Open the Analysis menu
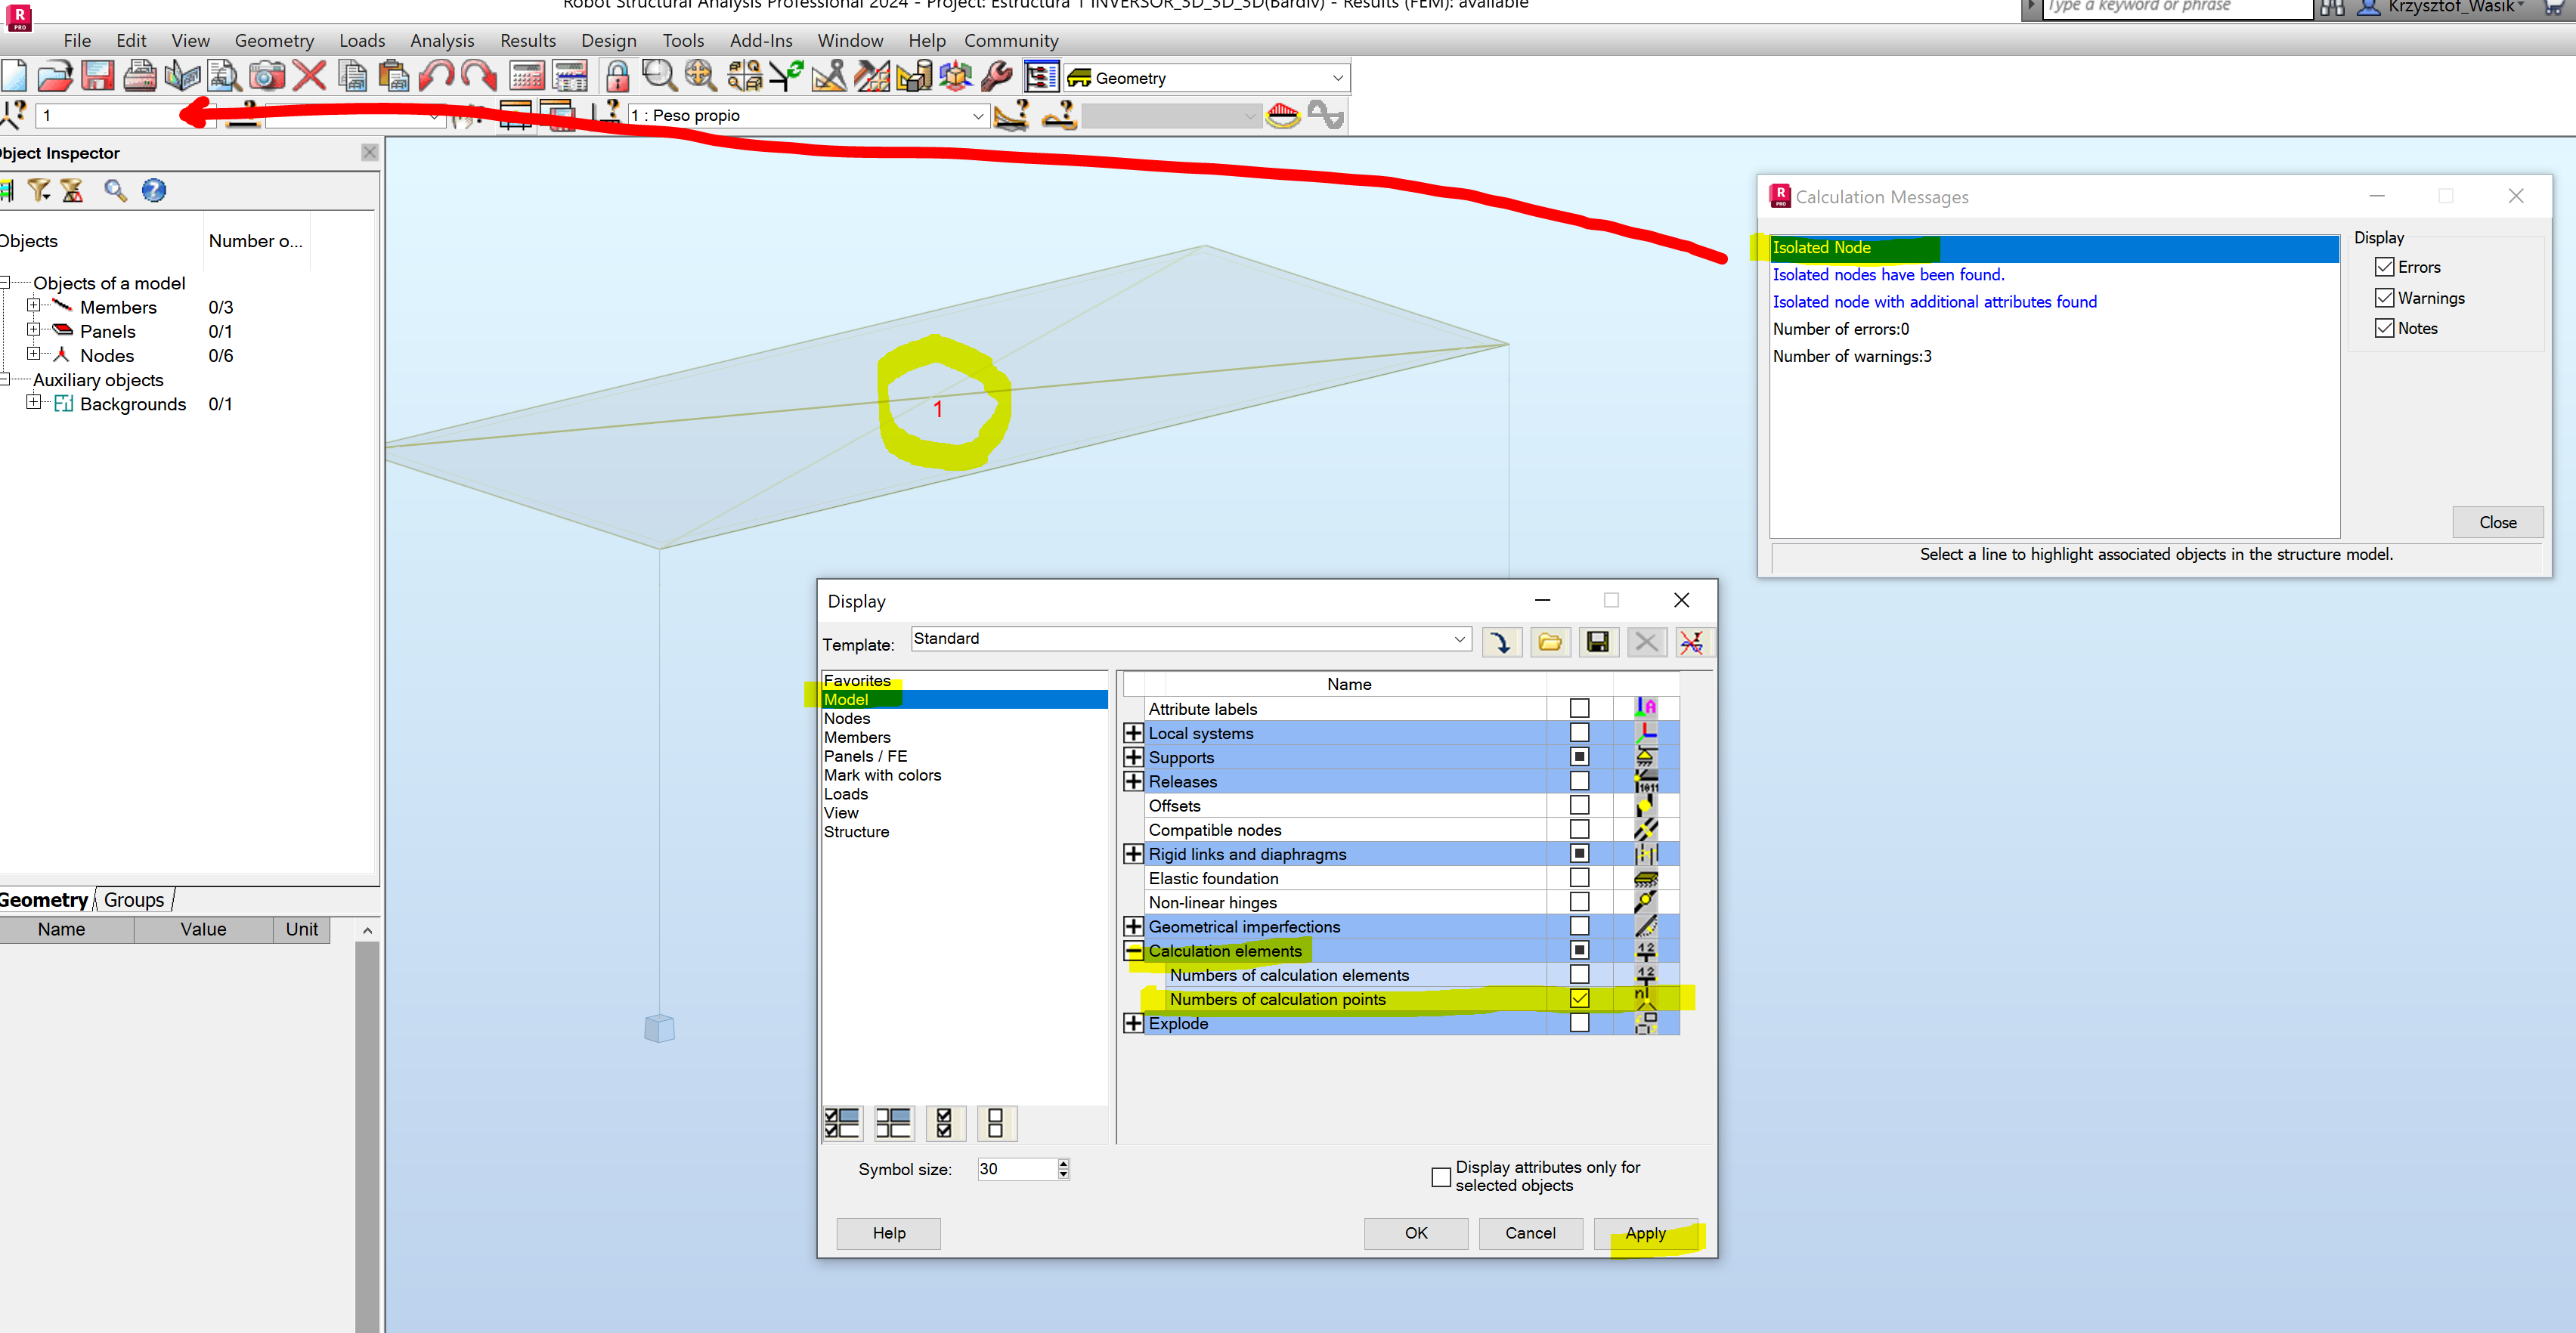 click(441, 41)
